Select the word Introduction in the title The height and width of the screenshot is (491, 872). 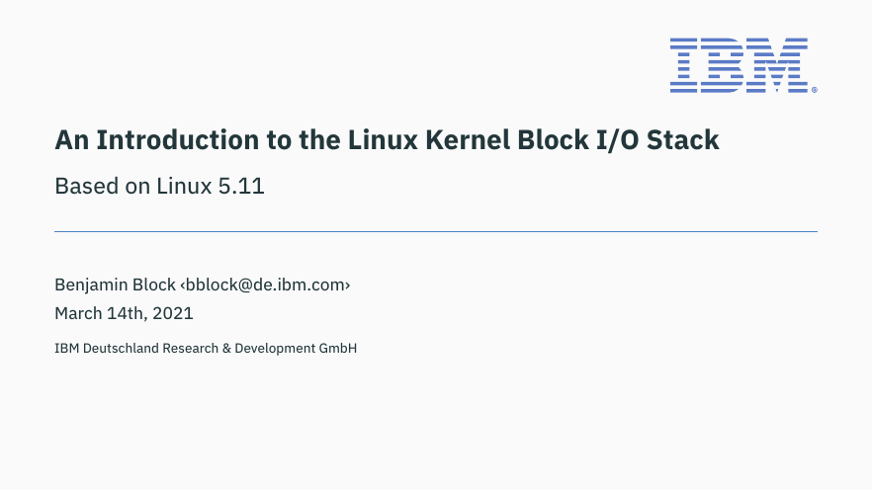(177, 140)
